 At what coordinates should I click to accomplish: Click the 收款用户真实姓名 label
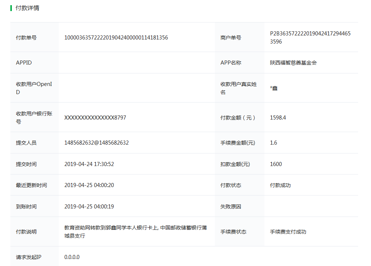click(239, 88)
